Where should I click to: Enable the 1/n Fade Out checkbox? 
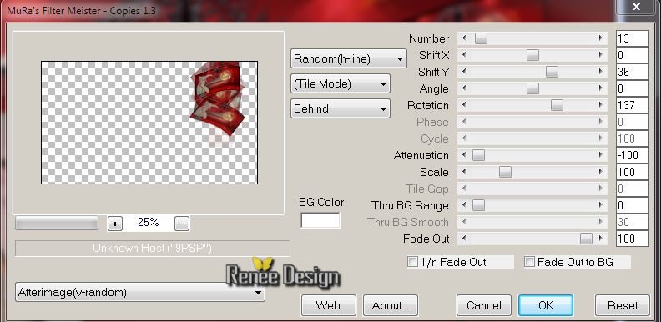click(x=411, y=262)
